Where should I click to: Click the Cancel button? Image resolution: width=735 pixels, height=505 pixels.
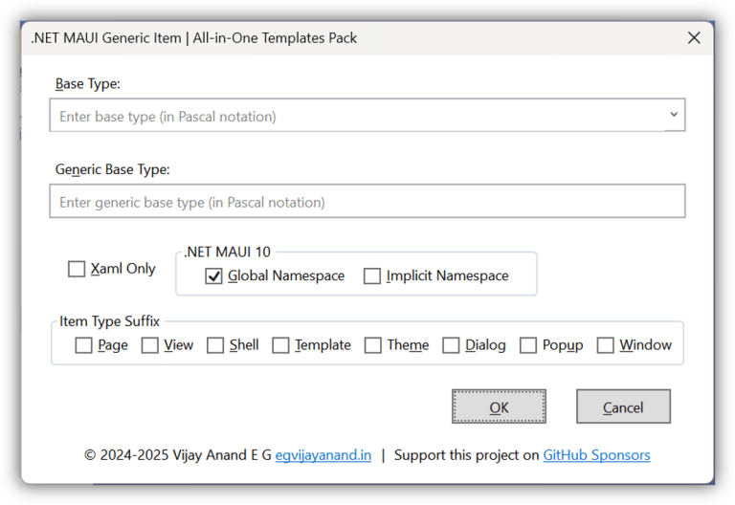623,406
